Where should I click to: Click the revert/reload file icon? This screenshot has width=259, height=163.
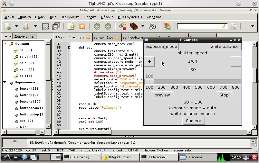pyautogui.click(x=71, y=26)
